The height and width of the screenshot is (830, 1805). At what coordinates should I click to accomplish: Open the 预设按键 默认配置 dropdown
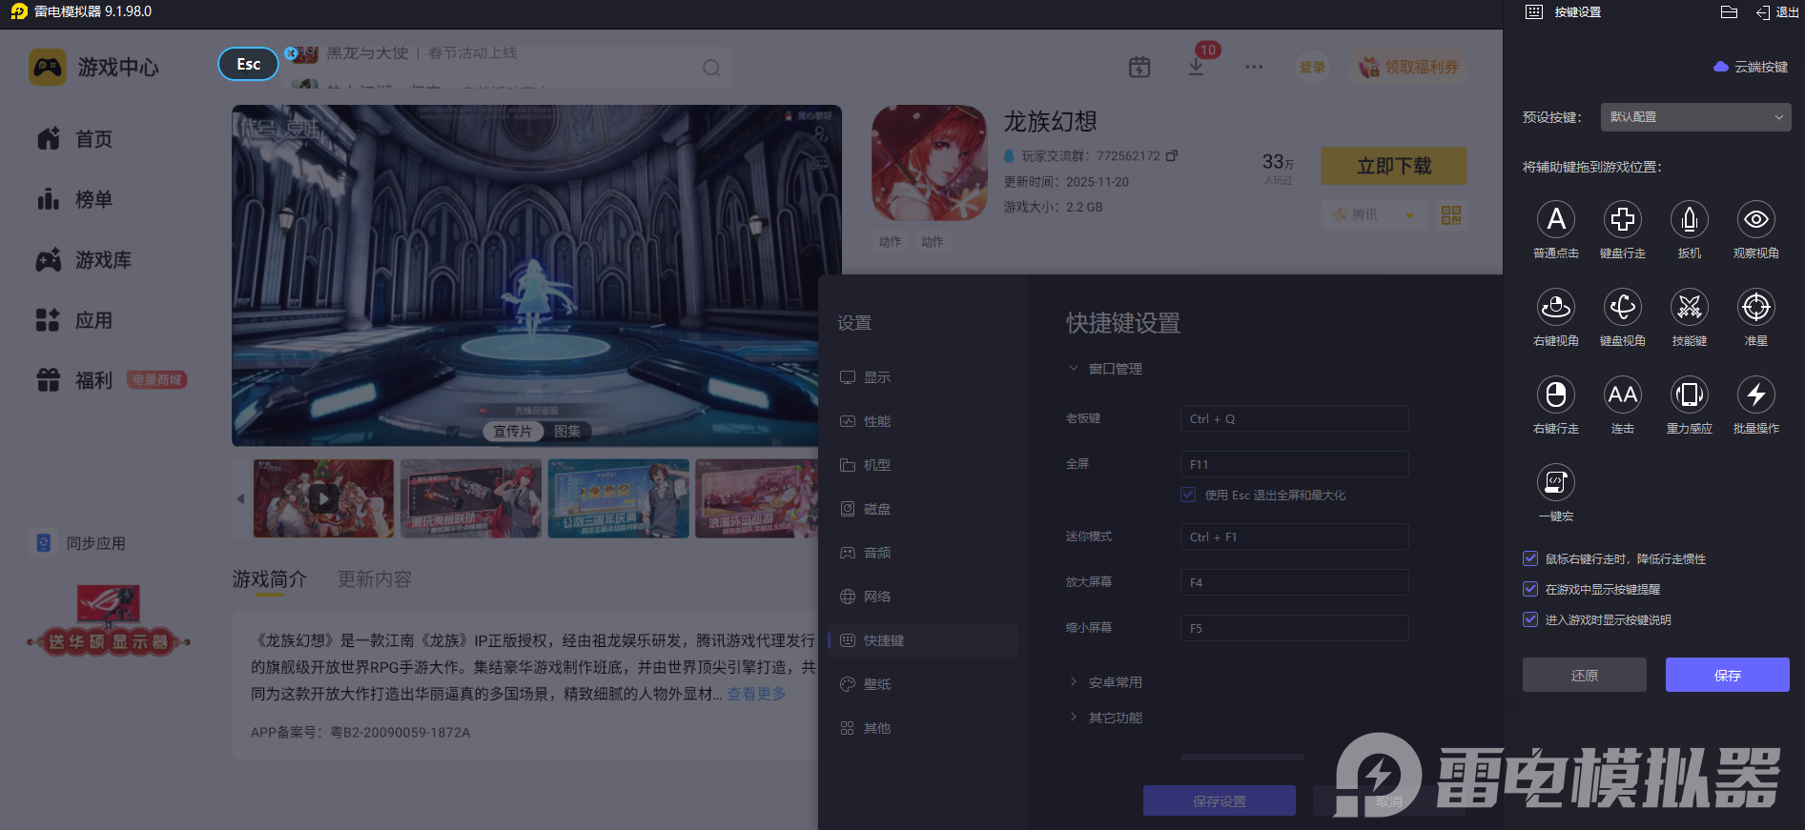[x=1695, y=117]
